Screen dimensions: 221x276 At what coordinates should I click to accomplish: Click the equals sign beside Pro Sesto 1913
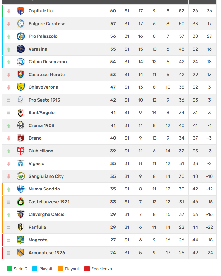(x=9, y=100)
